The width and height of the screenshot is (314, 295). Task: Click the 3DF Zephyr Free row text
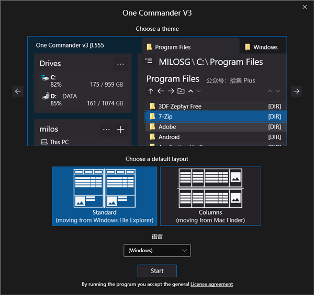coord(180,107)
